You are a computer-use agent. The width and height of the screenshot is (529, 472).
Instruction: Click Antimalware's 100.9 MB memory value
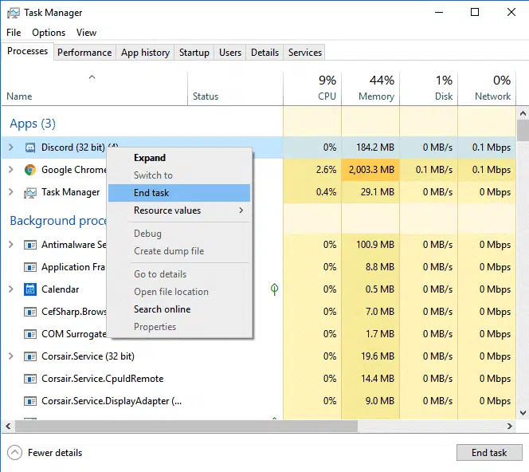coord(375,245)
